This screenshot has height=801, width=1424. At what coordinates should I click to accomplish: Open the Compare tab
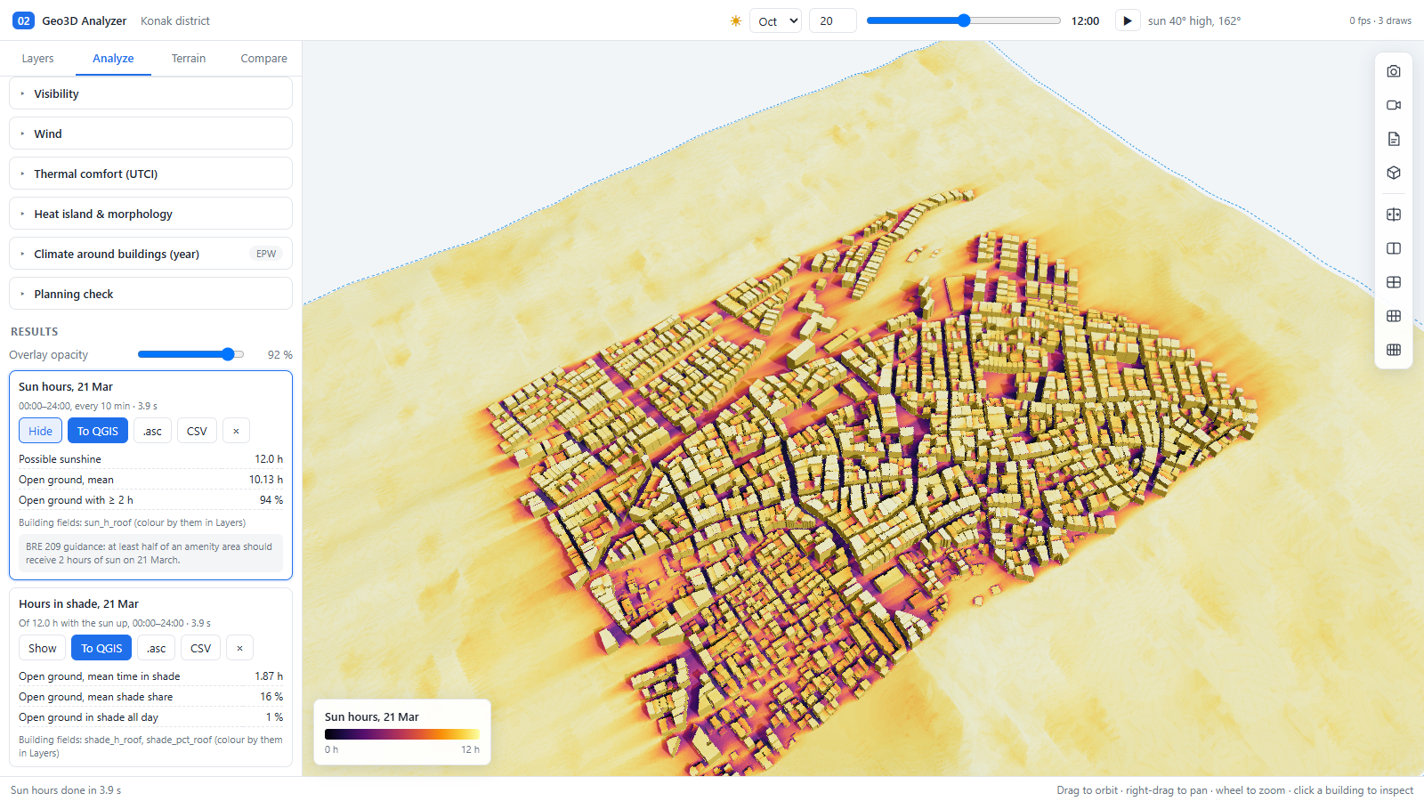point(263,59)
